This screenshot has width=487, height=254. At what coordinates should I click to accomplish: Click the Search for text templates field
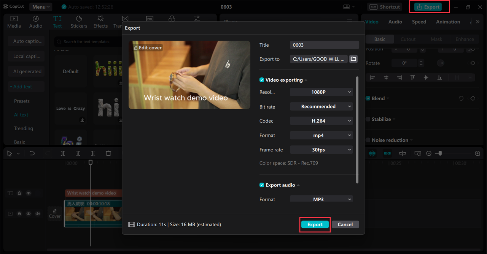pyautogui.click(x=88, y=42)
